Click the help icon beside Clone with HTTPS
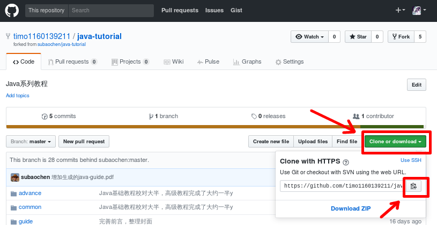Screen dimensions: 437x225 346,162
